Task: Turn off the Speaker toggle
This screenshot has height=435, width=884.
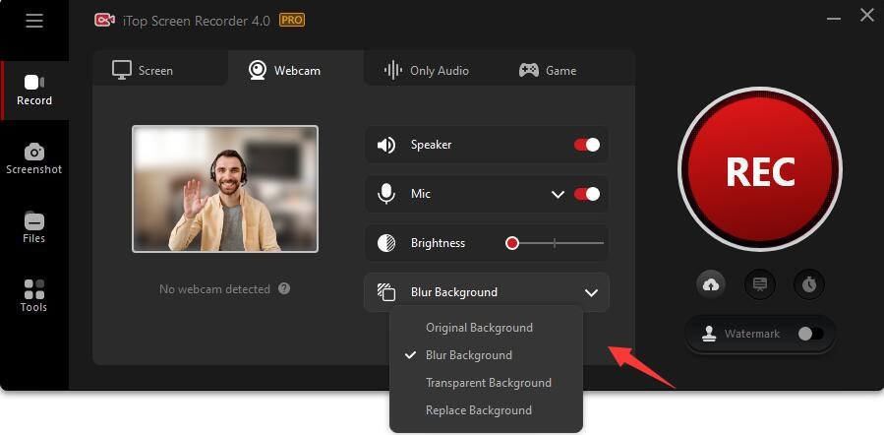Action: tap(587, 145)
